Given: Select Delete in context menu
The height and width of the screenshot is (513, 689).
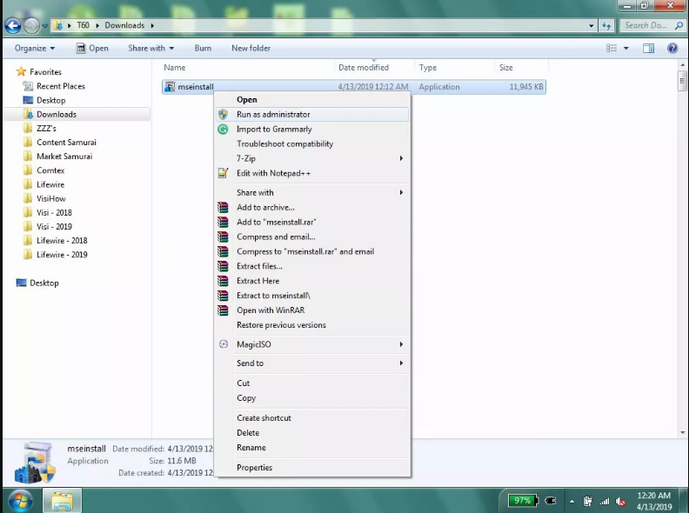Looking at the screenshot, I should click(x=312, y=433).
